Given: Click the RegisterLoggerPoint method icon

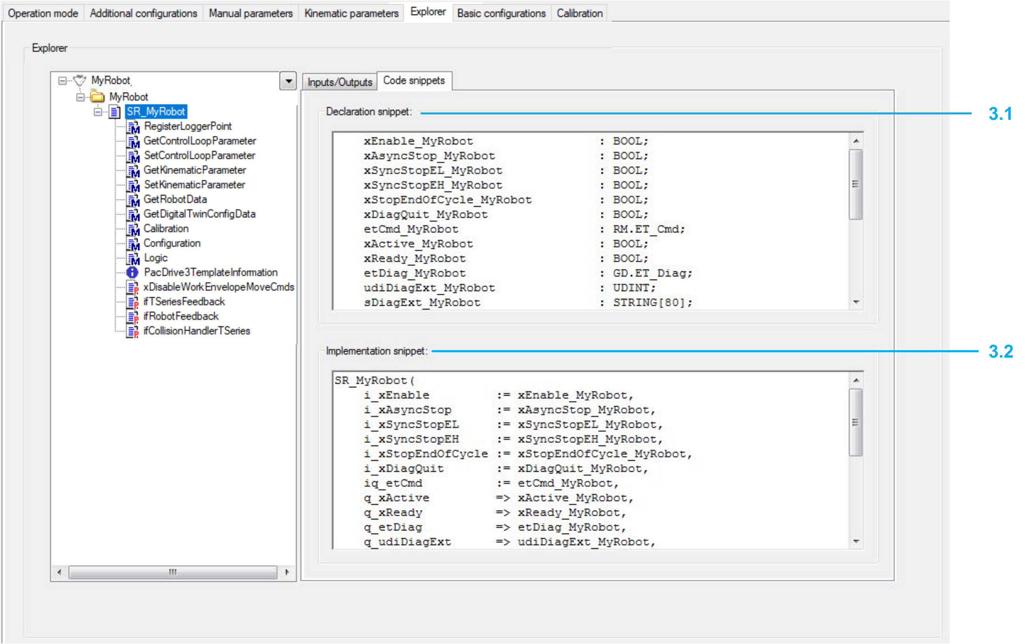Looking at the screenshot, I should click(x=133, y=127).
